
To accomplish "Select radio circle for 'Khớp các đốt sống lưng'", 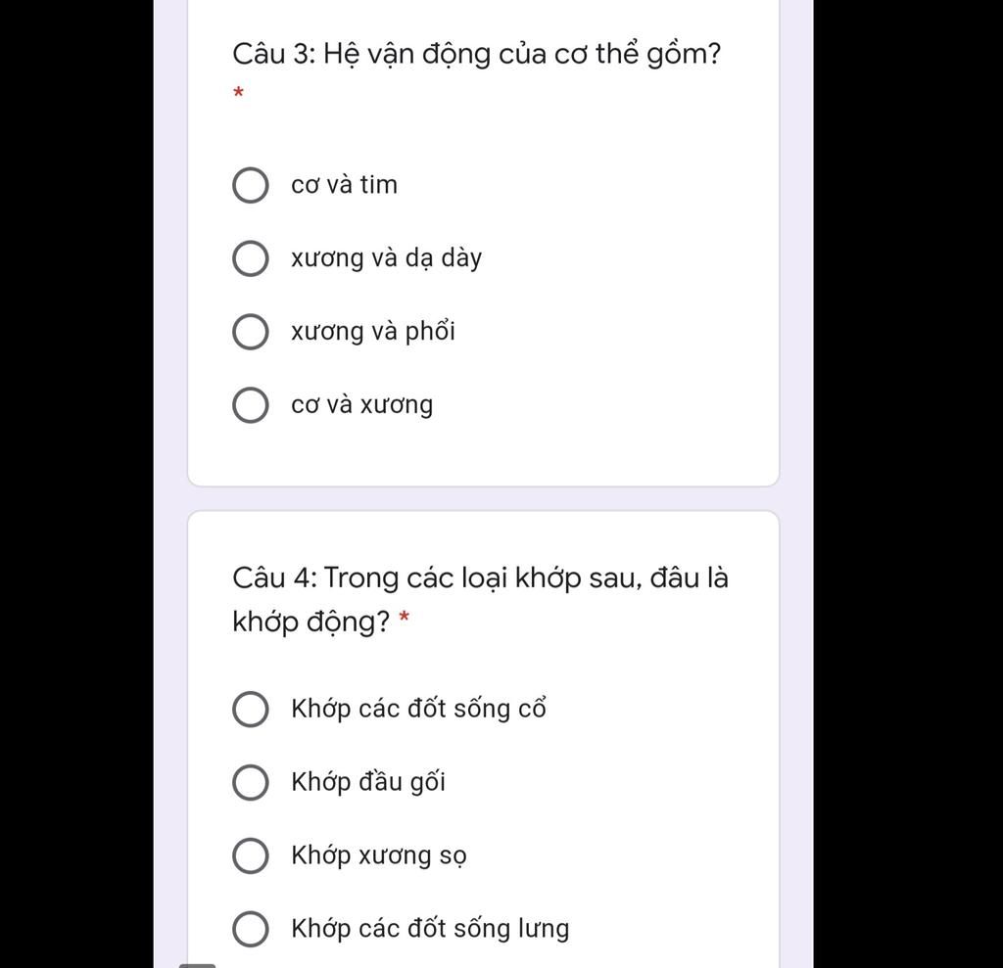I will (x=250, y=929).
